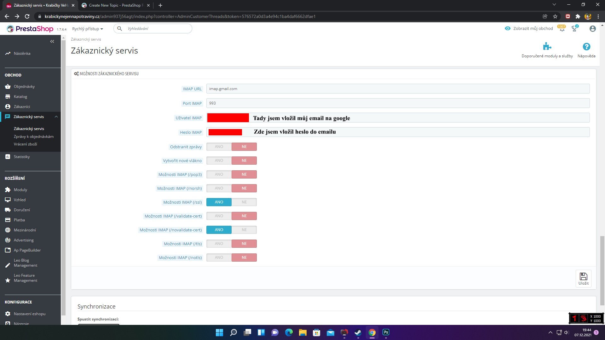Show hidden system tray icons
Viewport: 605px width, 340px height.
550,332
